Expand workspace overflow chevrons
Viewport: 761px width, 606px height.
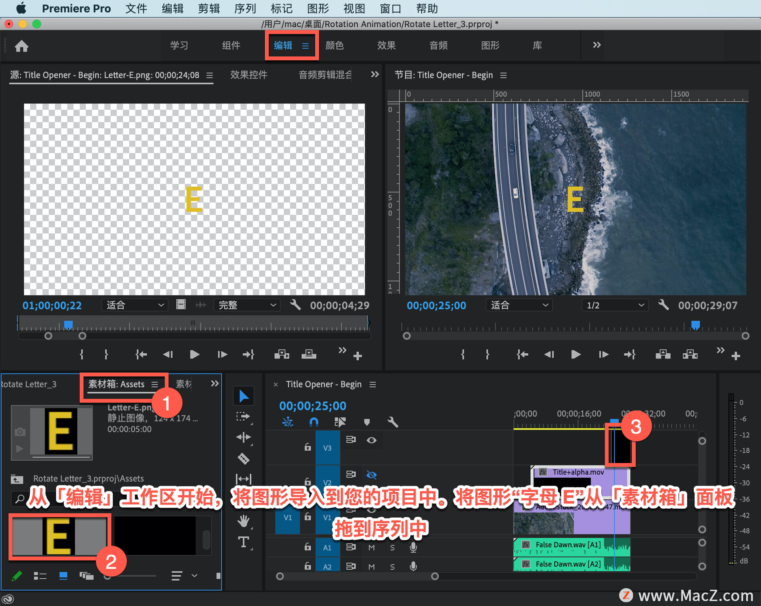(597, 45)
